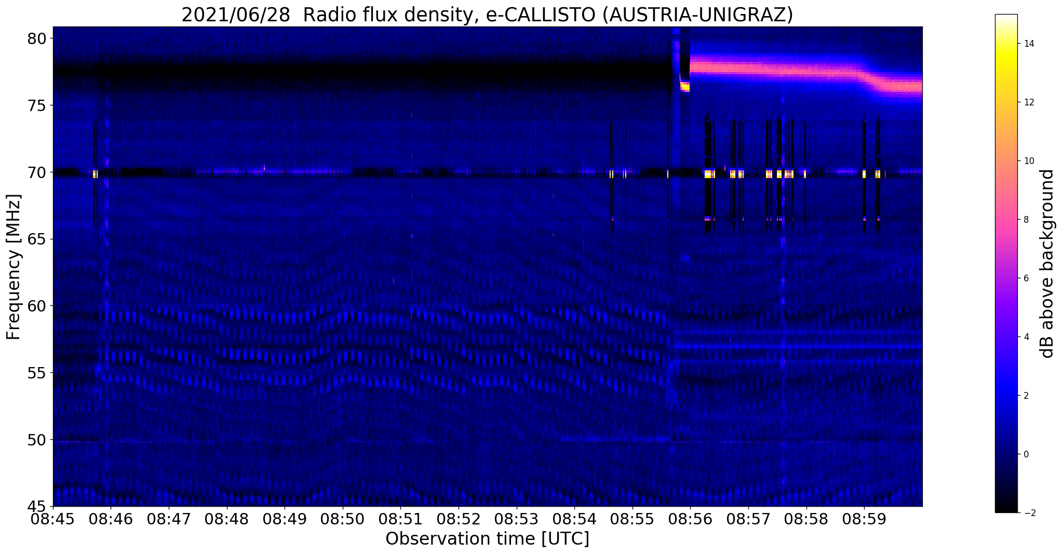
Task: Click the 'Observation time [UTC]' x-axis label
Action: [487, 539]
